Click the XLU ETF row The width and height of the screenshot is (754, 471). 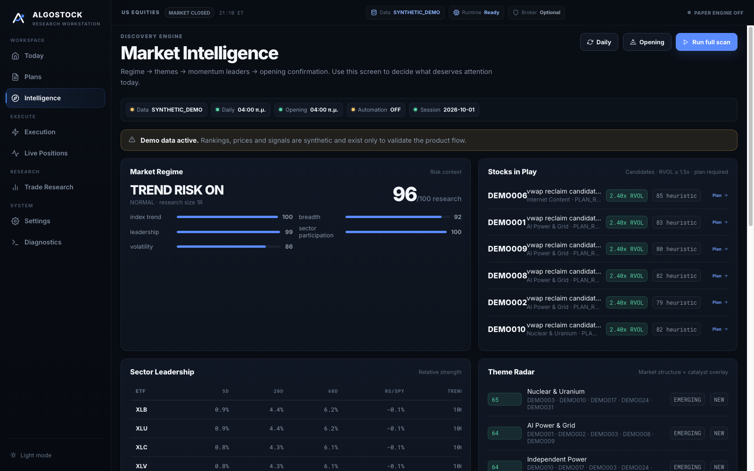pyautogui.click(x=295, y=429)
